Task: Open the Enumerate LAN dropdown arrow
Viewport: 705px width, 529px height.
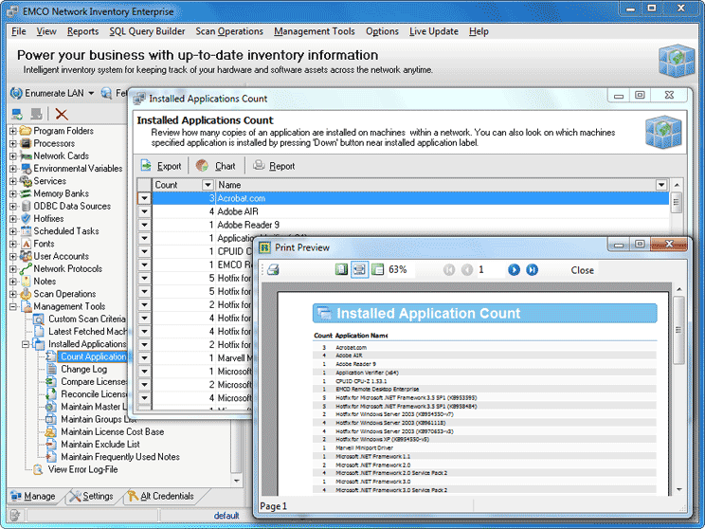Action: [x=92, y=93]
